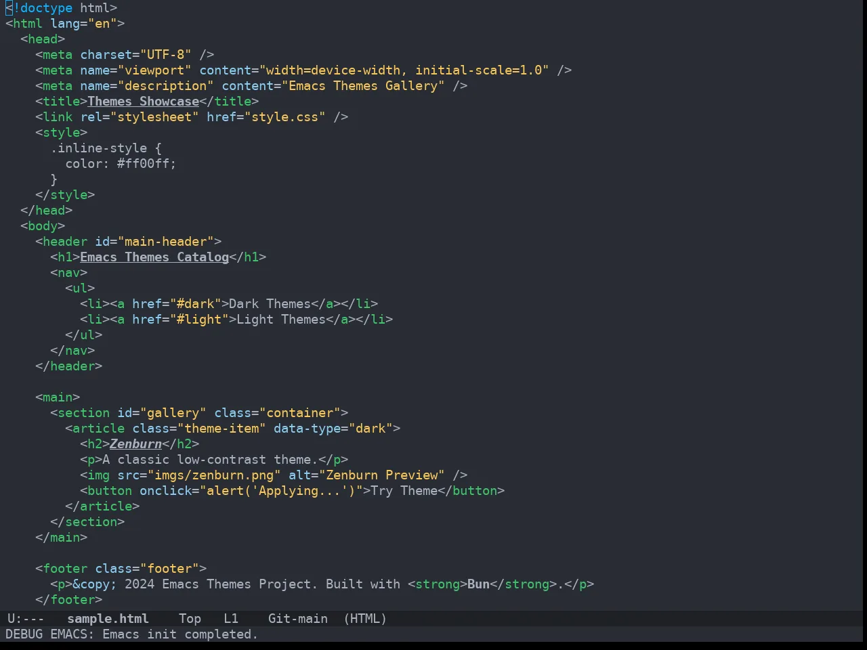Click the "#light" href string
Viewport: 867px width, 650px height.
[x=199, y=320]
